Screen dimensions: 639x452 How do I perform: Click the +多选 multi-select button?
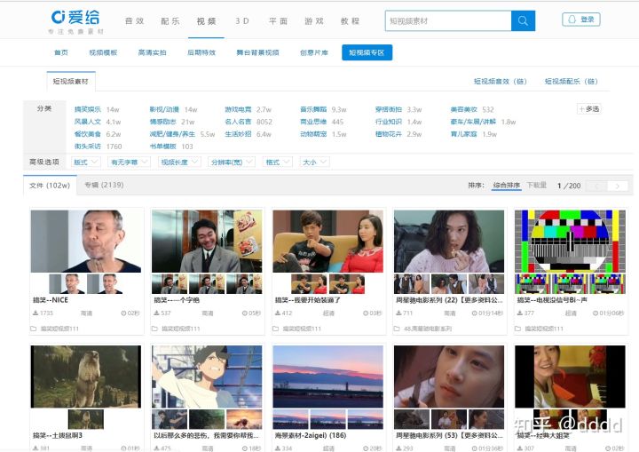click(589, 109)
